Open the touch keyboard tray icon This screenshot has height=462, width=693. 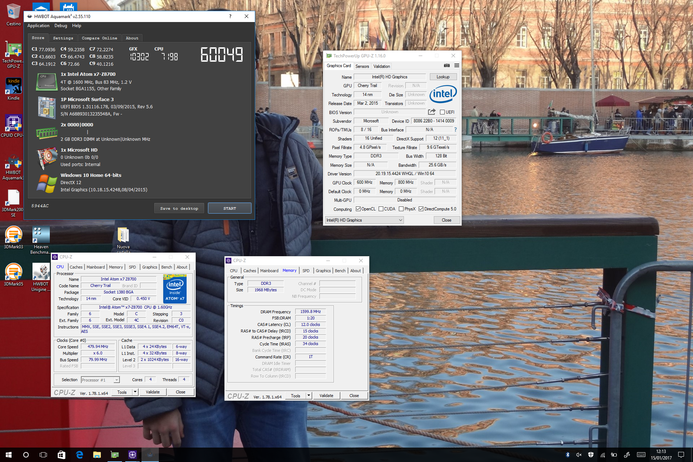[641, 455]
